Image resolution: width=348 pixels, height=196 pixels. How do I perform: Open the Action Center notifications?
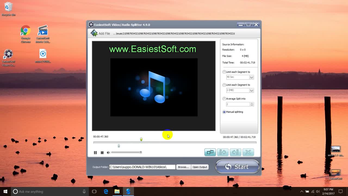pos(340,191)
